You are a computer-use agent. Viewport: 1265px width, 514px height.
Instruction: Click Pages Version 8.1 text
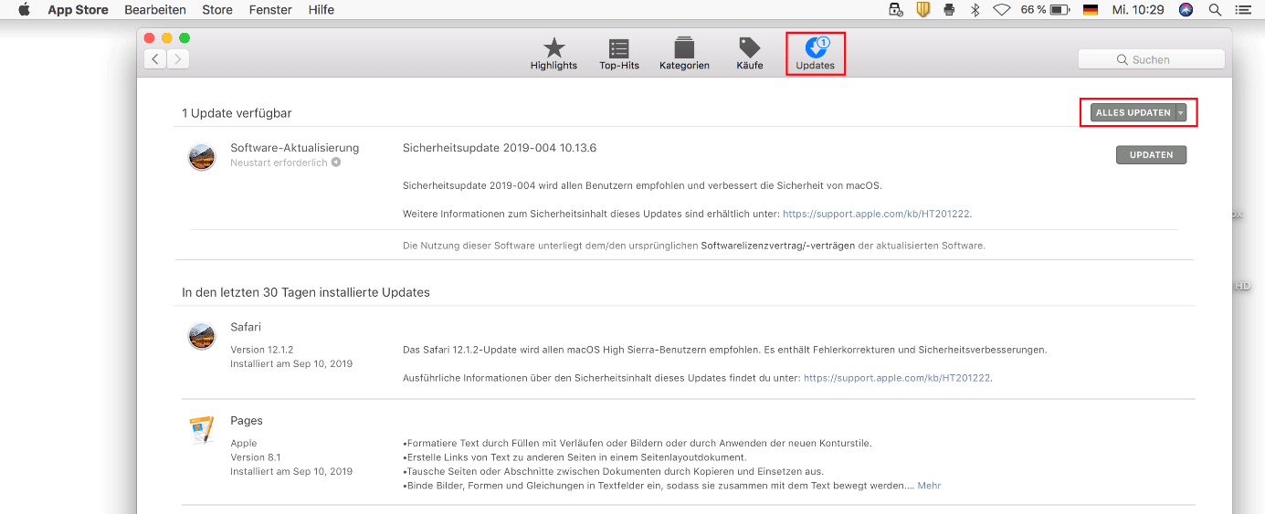(x=256, y=457)
